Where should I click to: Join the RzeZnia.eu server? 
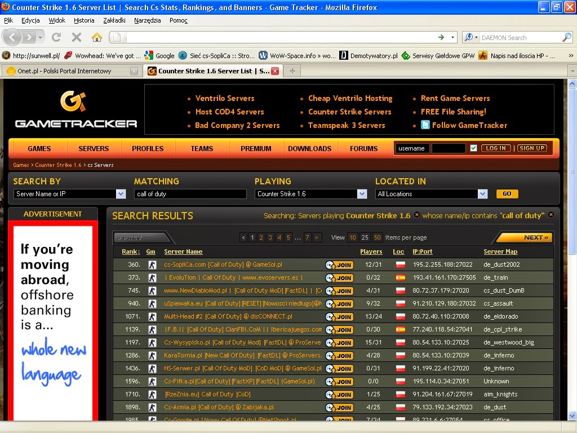(340, 395)
